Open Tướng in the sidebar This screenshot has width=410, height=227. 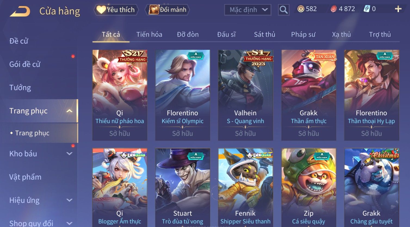20,88
